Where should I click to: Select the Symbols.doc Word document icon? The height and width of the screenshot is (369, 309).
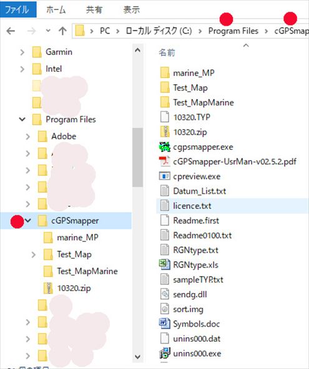pos(165,323)
